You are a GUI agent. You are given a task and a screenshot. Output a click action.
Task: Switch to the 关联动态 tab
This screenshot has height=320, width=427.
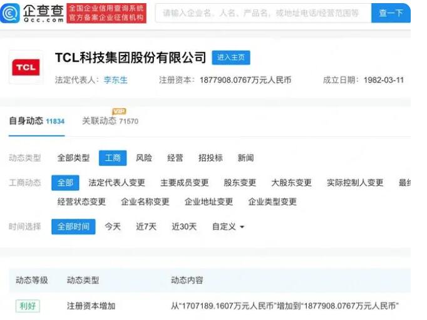pos(99,121)
